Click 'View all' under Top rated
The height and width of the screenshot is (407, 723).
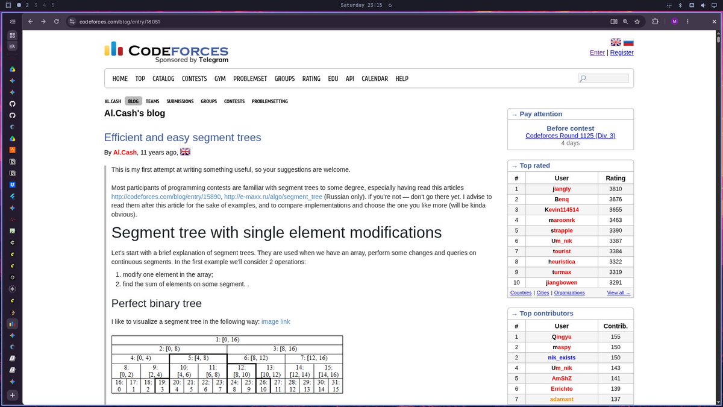(x=619, y=292)
